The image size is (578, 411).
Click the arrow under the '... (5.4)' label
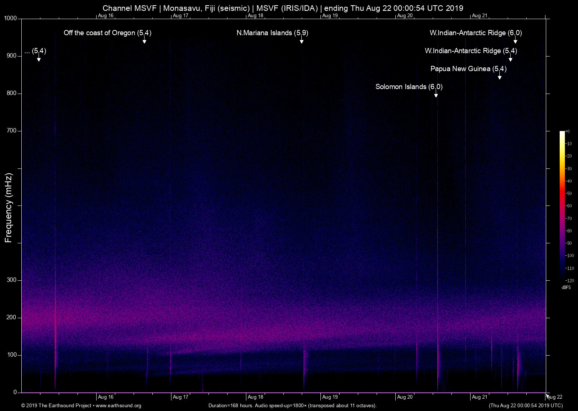(39, 59)
